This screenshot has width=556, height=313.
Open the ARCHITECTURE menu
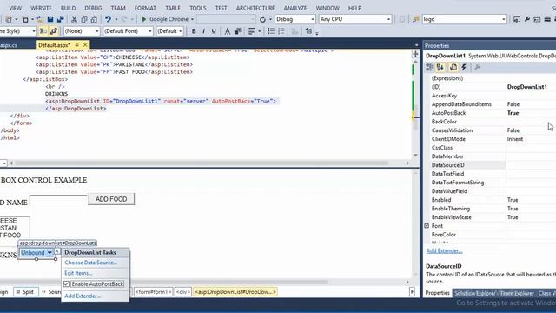coord(255,8)
